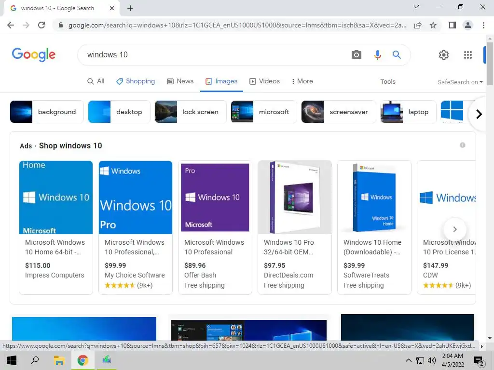
Task: Go back to the previous page
Action: [x=11, y=25]
